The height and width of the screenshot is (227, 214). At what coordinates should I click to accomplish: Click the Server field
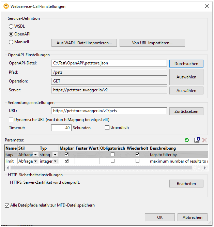click(109, 90)
